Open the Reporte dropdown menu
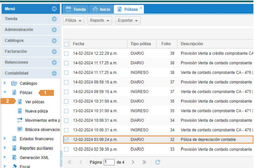This screenshot has width=254, height=168. 99,21
